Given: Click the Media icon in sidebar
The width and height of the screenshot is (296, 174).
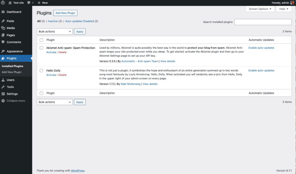Looking at the screenshot, I should coord(3,28).
